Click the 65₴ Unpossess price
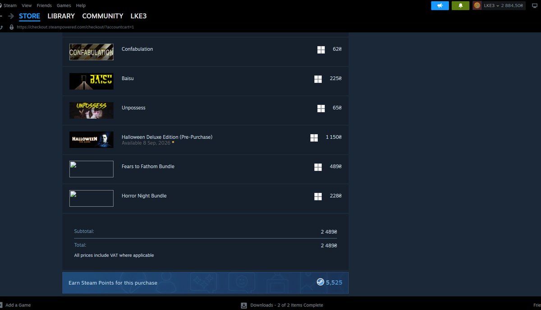The image size is (541, 310). pos(337,108)
